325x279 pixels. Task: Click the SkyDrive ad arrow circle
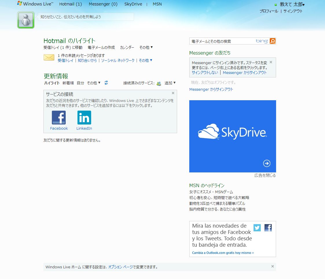point(267,163)
